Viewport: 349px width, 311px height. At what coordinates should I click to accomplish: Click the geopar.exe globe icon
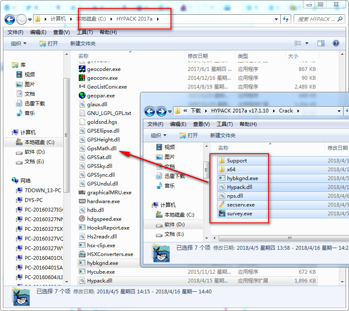[x=82, y=95]
